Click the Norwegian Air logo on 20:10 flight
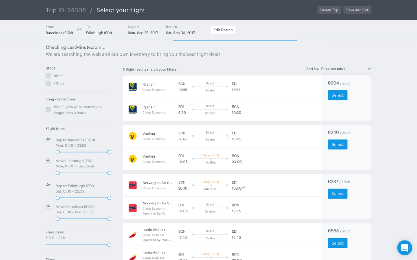 132,185
